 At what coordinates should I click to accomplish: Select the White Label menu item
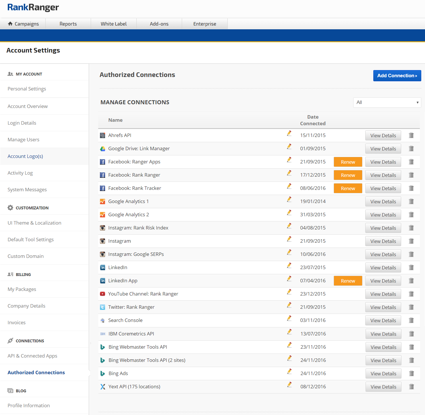113,24
